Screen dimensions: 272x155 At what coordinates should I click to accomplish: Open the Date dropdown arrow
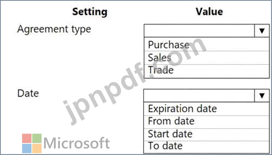pos(262,96)
